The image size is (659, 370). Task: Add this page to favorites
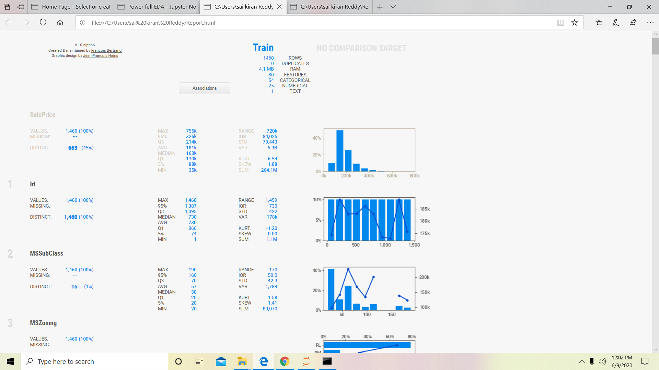tap(574, 22)
